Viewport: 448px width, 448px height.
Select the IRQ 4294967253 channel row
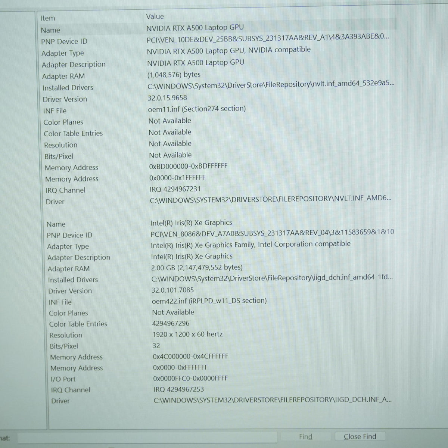click(223, 389)
